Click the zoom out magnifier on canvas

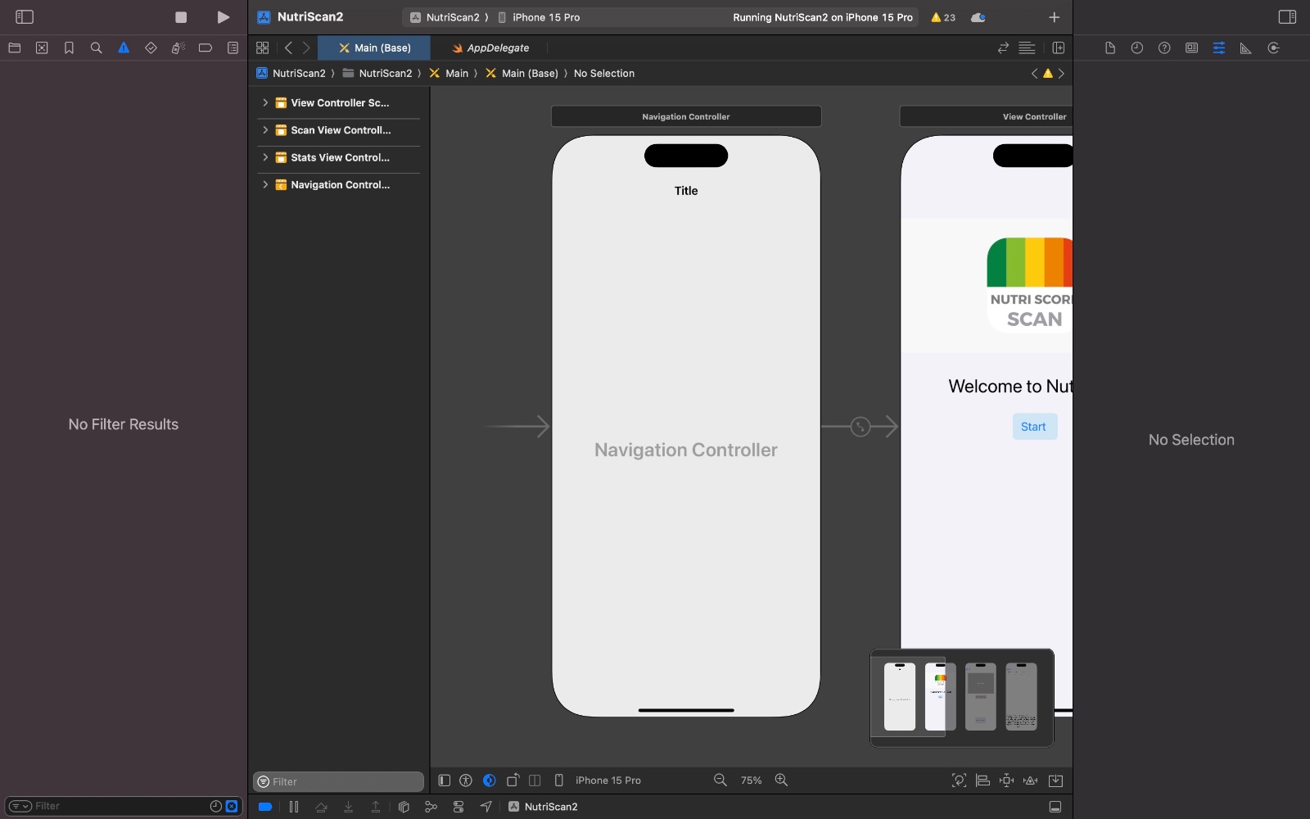click(x=720, y=781)
